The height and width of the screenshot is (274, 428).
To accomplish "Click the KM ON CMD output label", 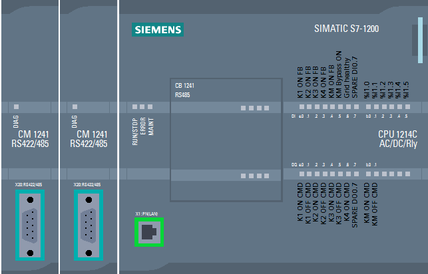I will click(367, 203).
